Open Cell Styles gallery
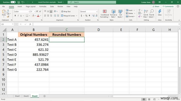Image resolution: width=181 pixels, height=101 pixels. pyautogui.click(x=120, y=14)
